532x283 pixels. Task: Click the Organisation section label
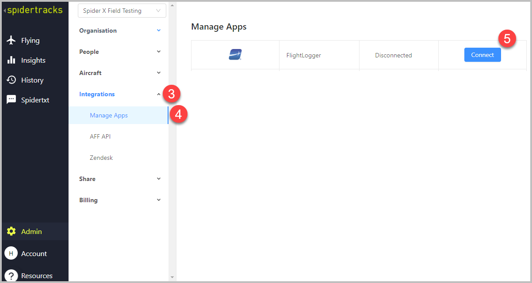click(98, 30)
